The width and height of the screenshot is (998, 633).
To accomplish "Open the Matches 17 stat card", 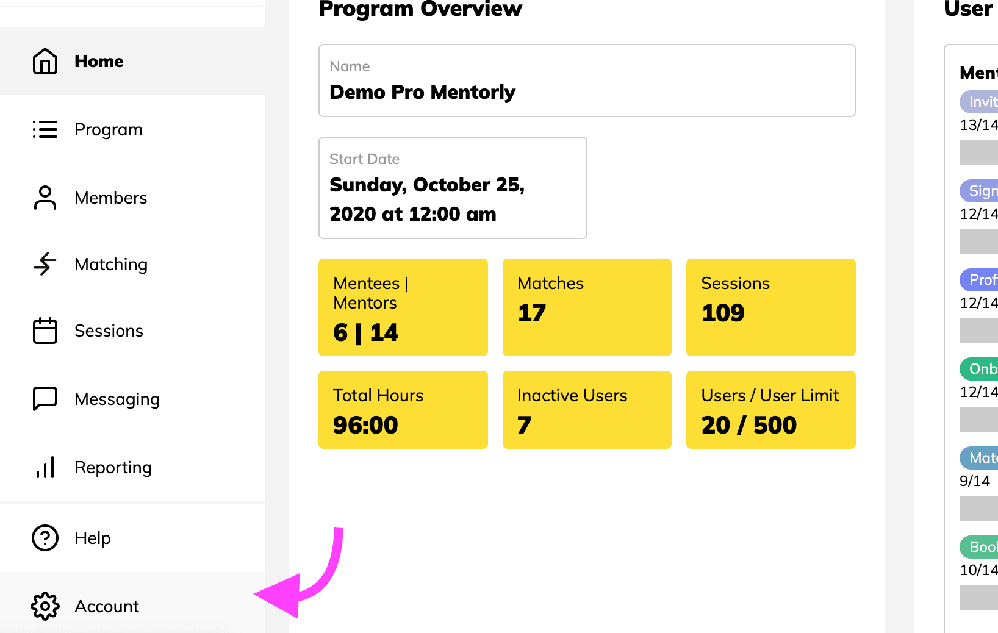I will [x=587, y=307].
